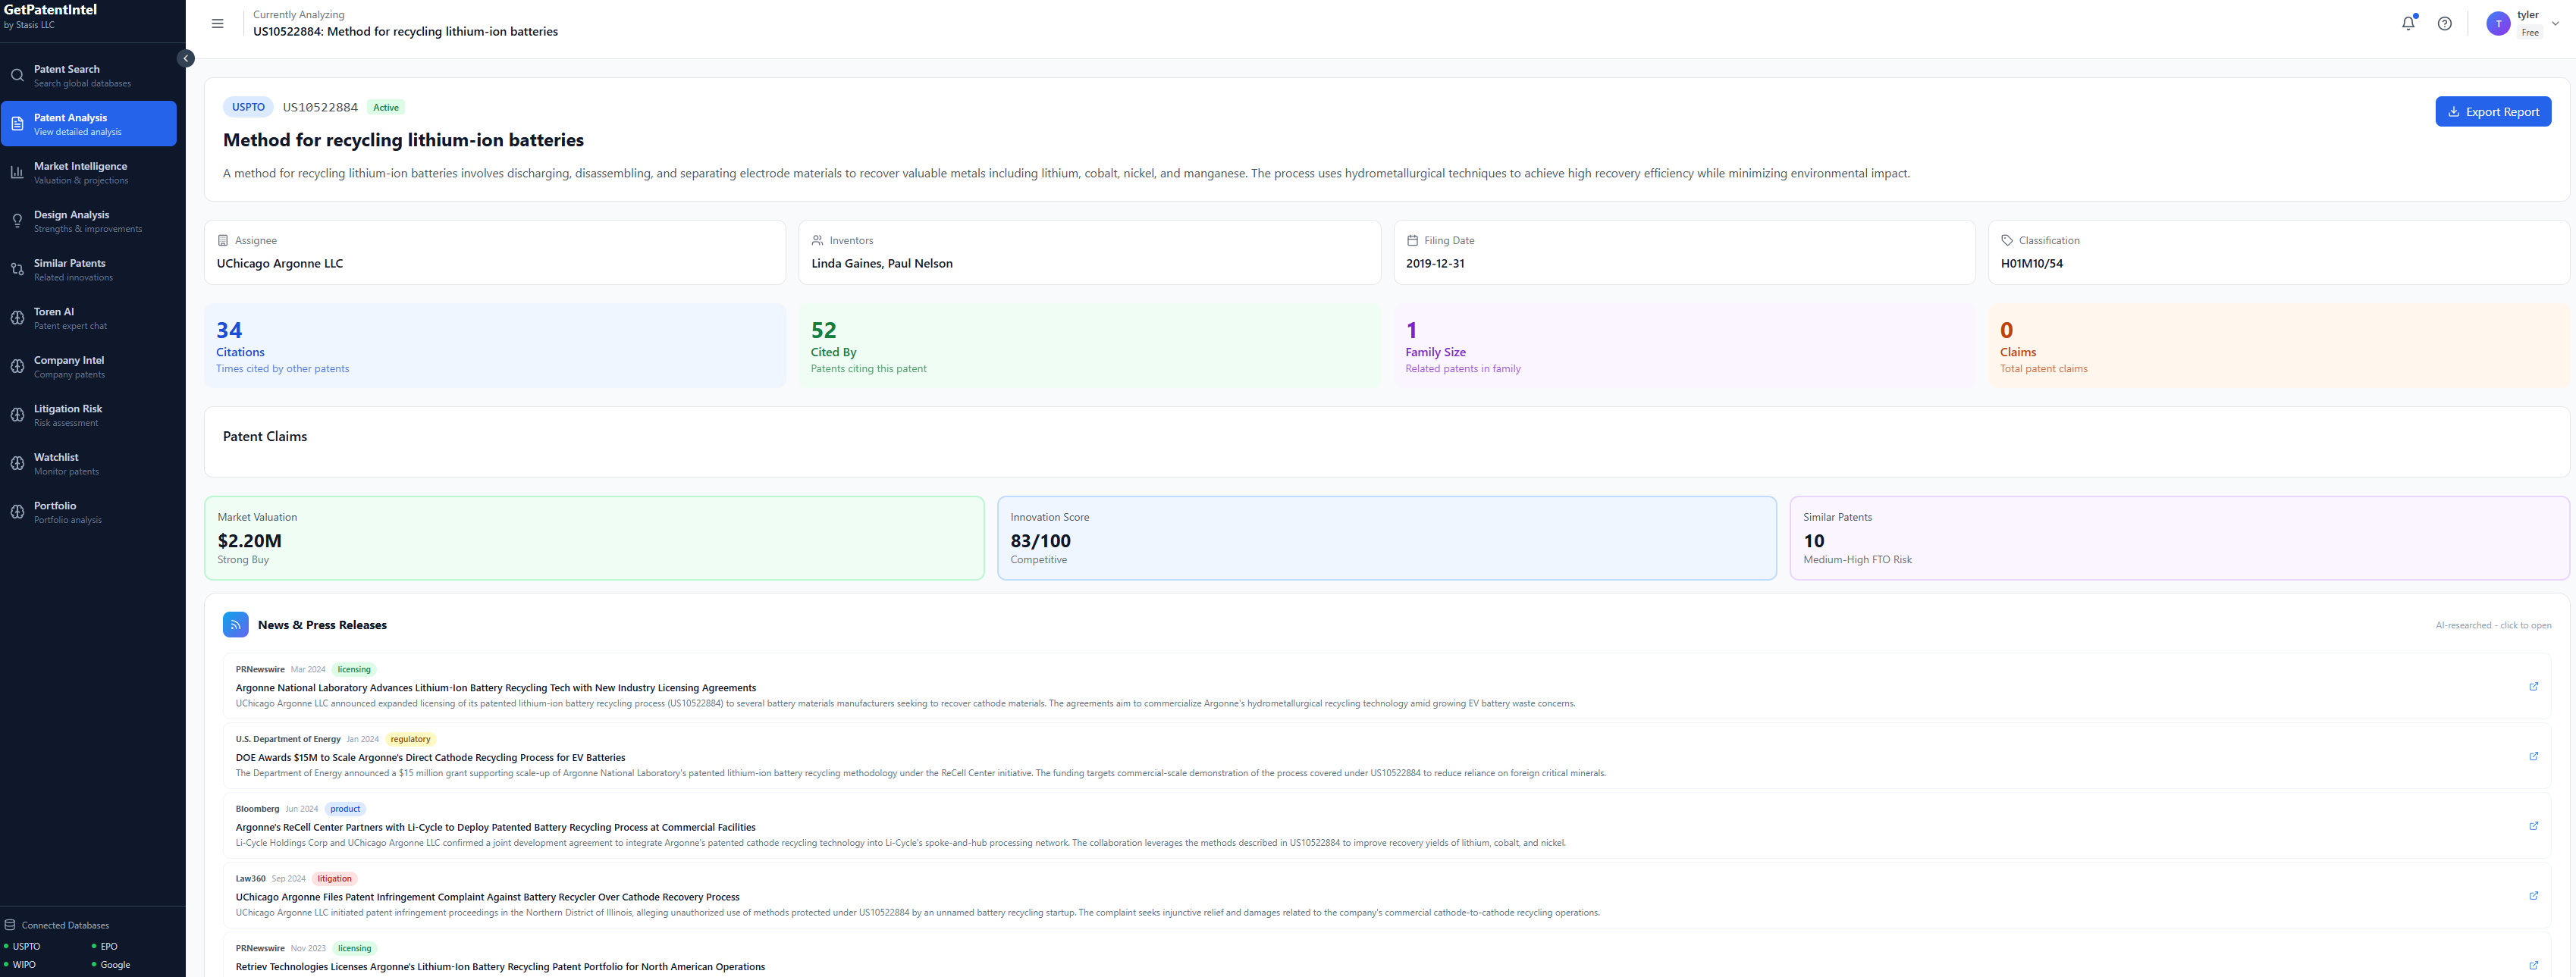
Task: Click the Filing Date calendar icon
Action: click(x=1412, y=240)
